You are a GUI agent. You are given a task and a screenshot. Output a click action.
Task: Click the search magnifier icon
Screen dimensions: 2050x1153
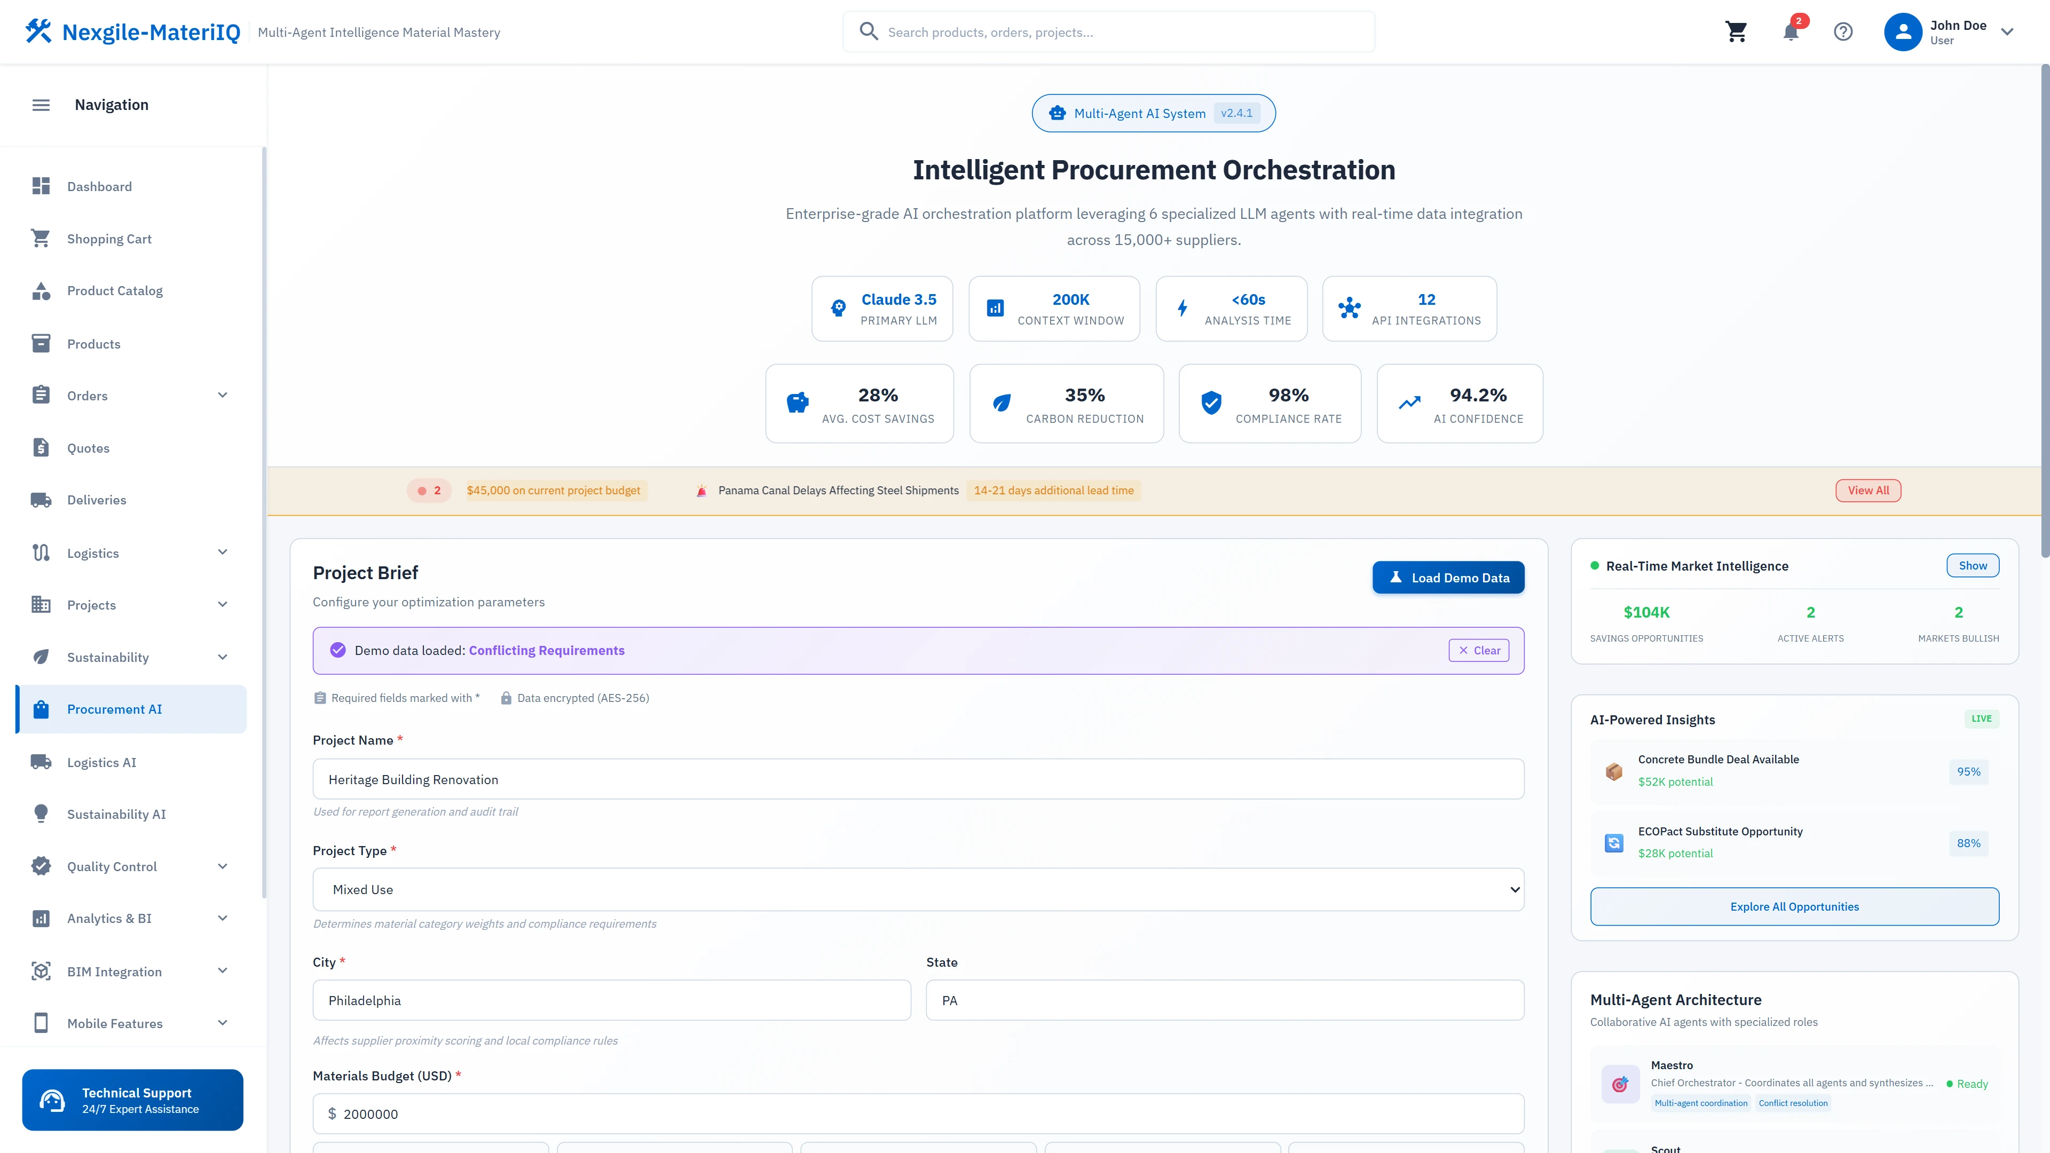tap(868, 32)
